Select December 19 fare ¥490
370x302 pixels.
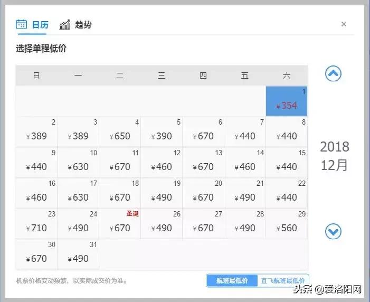tap(162, 193)
